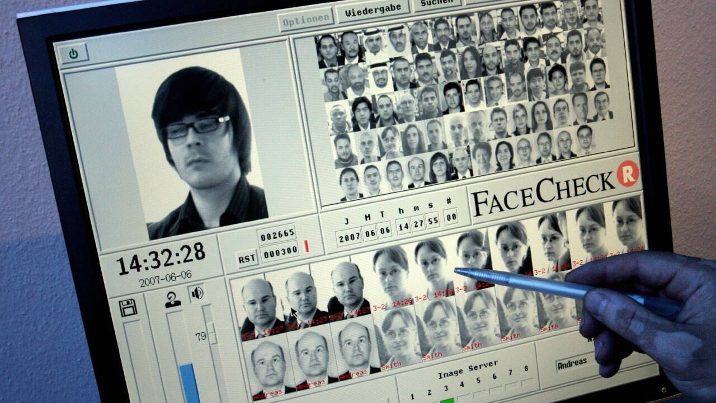Click the floppy disk save icon

[x=128, y=308]
